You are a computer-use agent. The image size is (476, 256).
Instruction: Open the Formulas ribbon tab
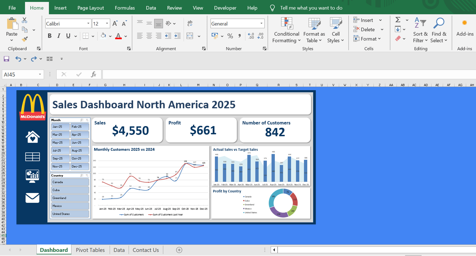125,8
